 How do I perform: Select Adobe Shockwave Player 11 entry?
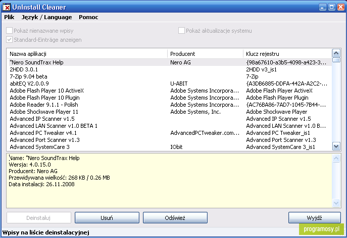click(44, 112)
